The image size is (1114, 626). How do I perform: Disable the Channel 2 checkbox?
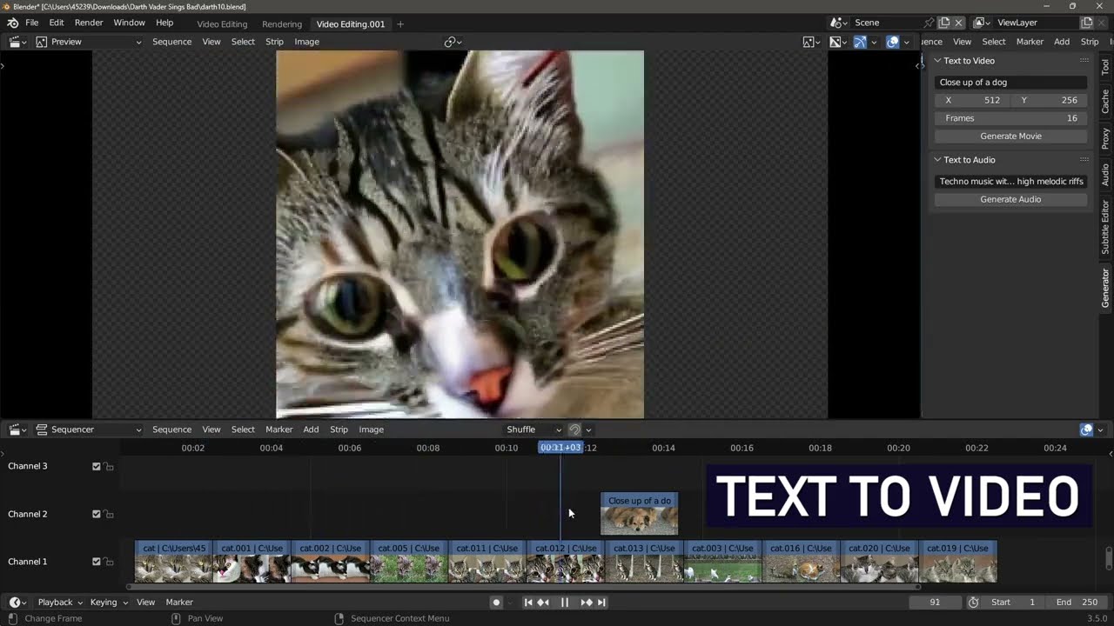pyautogui.click(x=97, y=514)
